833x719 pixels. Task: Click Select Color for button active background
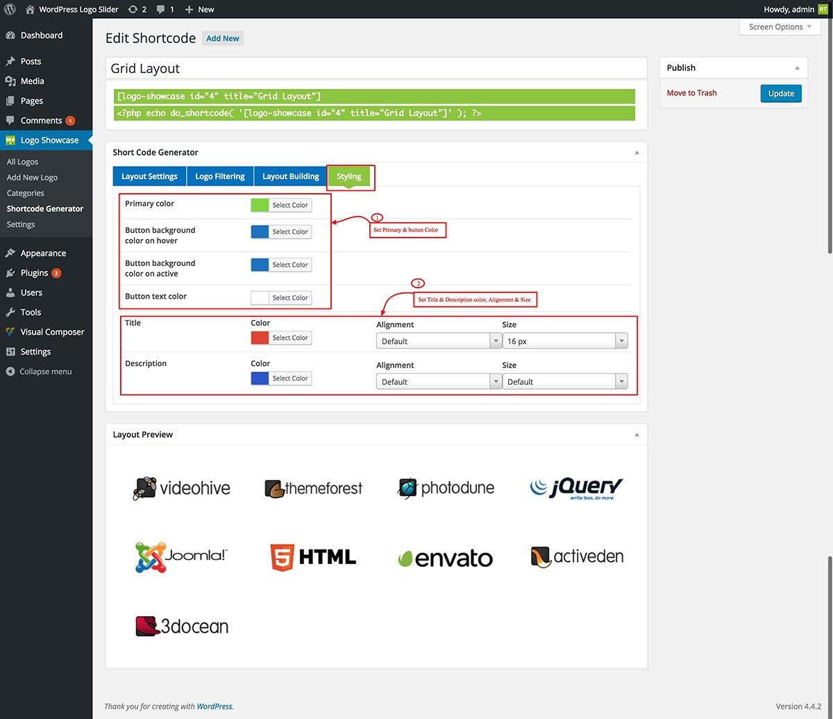(290, 265)
